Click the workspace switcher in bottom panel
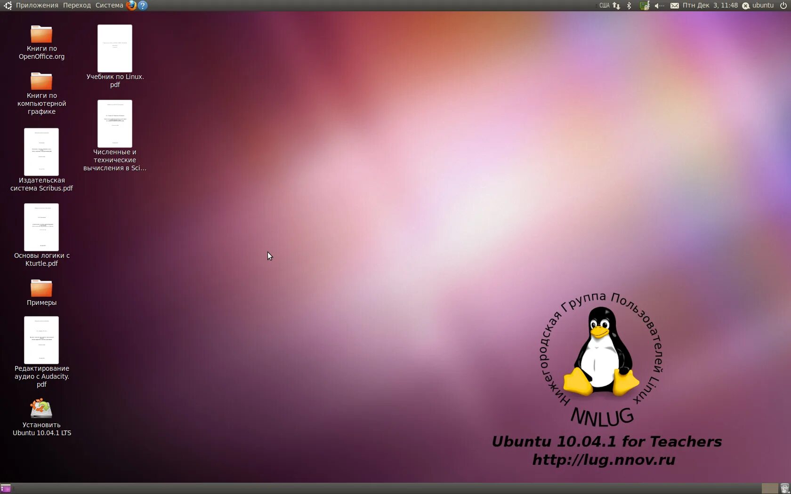Screen dimensions: 791x494 tap(770, 488)
